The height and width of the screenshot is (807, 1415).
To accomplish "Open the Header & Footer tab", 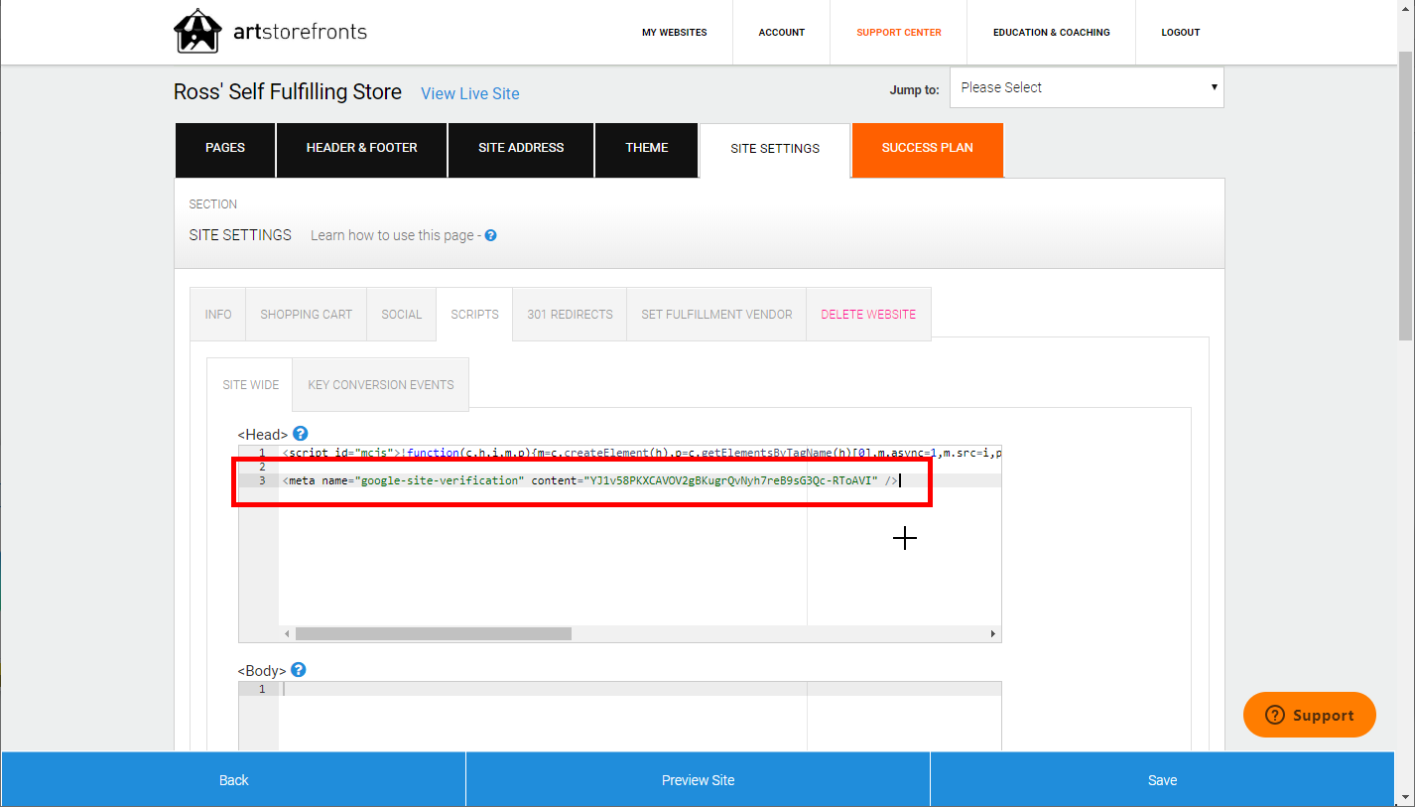I will point(361,148).
